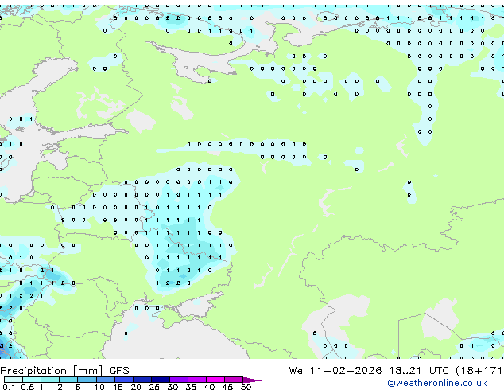The image size is (504, 390).
Task: Click the legend value '15'
Action: click(x=118, y=387)
